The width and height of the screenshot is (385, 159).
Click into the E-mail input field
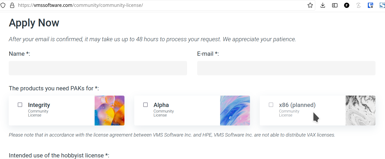tap(286, 68)
